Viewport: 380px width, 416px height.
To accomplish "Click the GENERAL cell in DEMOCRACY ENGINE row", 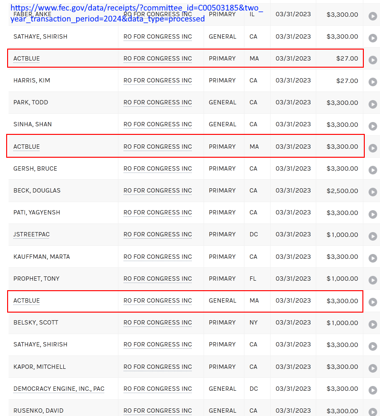I will coord(223,389).
